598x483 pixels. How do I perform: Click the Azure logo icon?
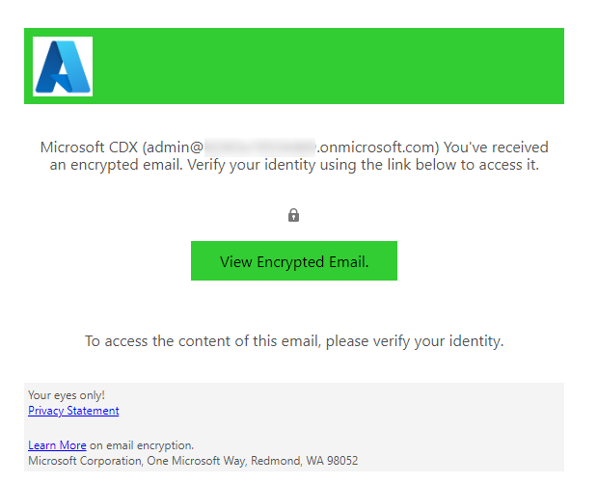click(x=63, y=67)
